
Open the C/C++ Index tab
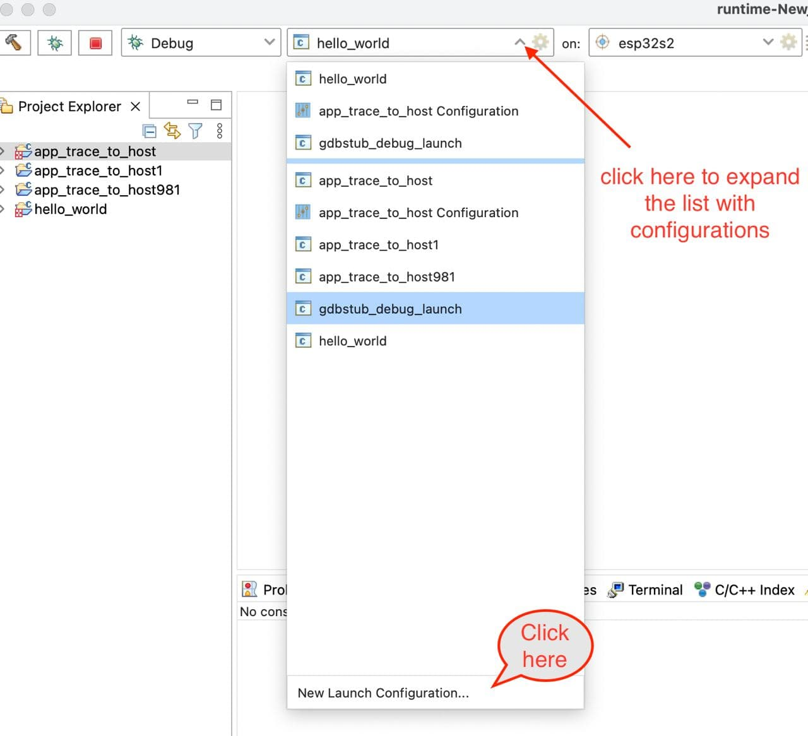pos(754,590)
